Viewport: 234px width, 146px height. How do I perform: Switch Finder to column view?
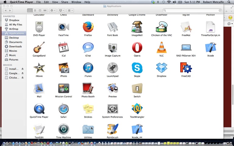point(40,10)
